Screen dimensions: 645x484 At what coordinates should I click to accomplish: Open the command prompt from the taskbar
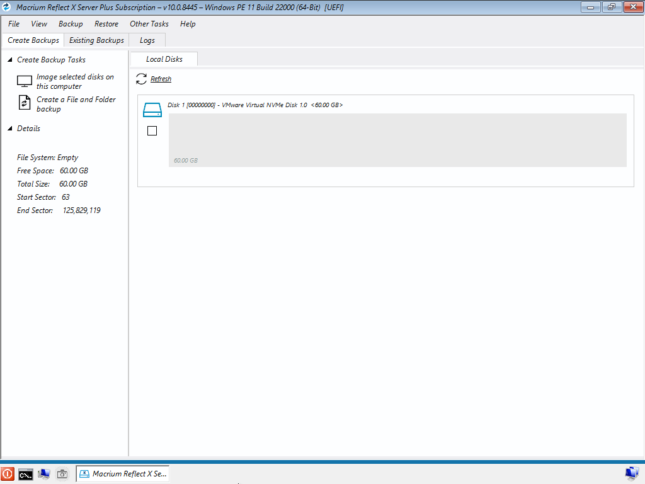coord(25,474)
